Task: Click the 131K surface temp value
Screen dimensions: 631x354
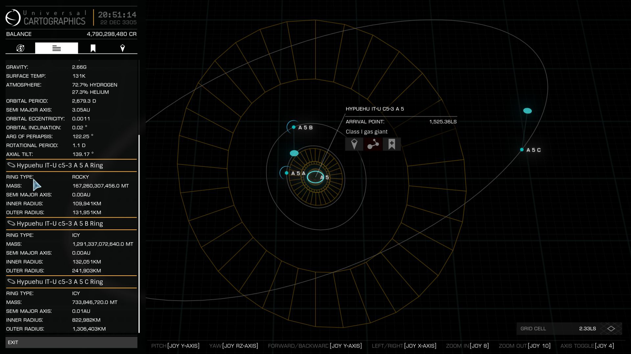Action: pos(79,76)
